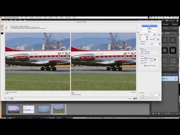Click the Background layer lock icon
Image resolution: width=180 pixels, height=135 pixels.
(x=175, y=79)
